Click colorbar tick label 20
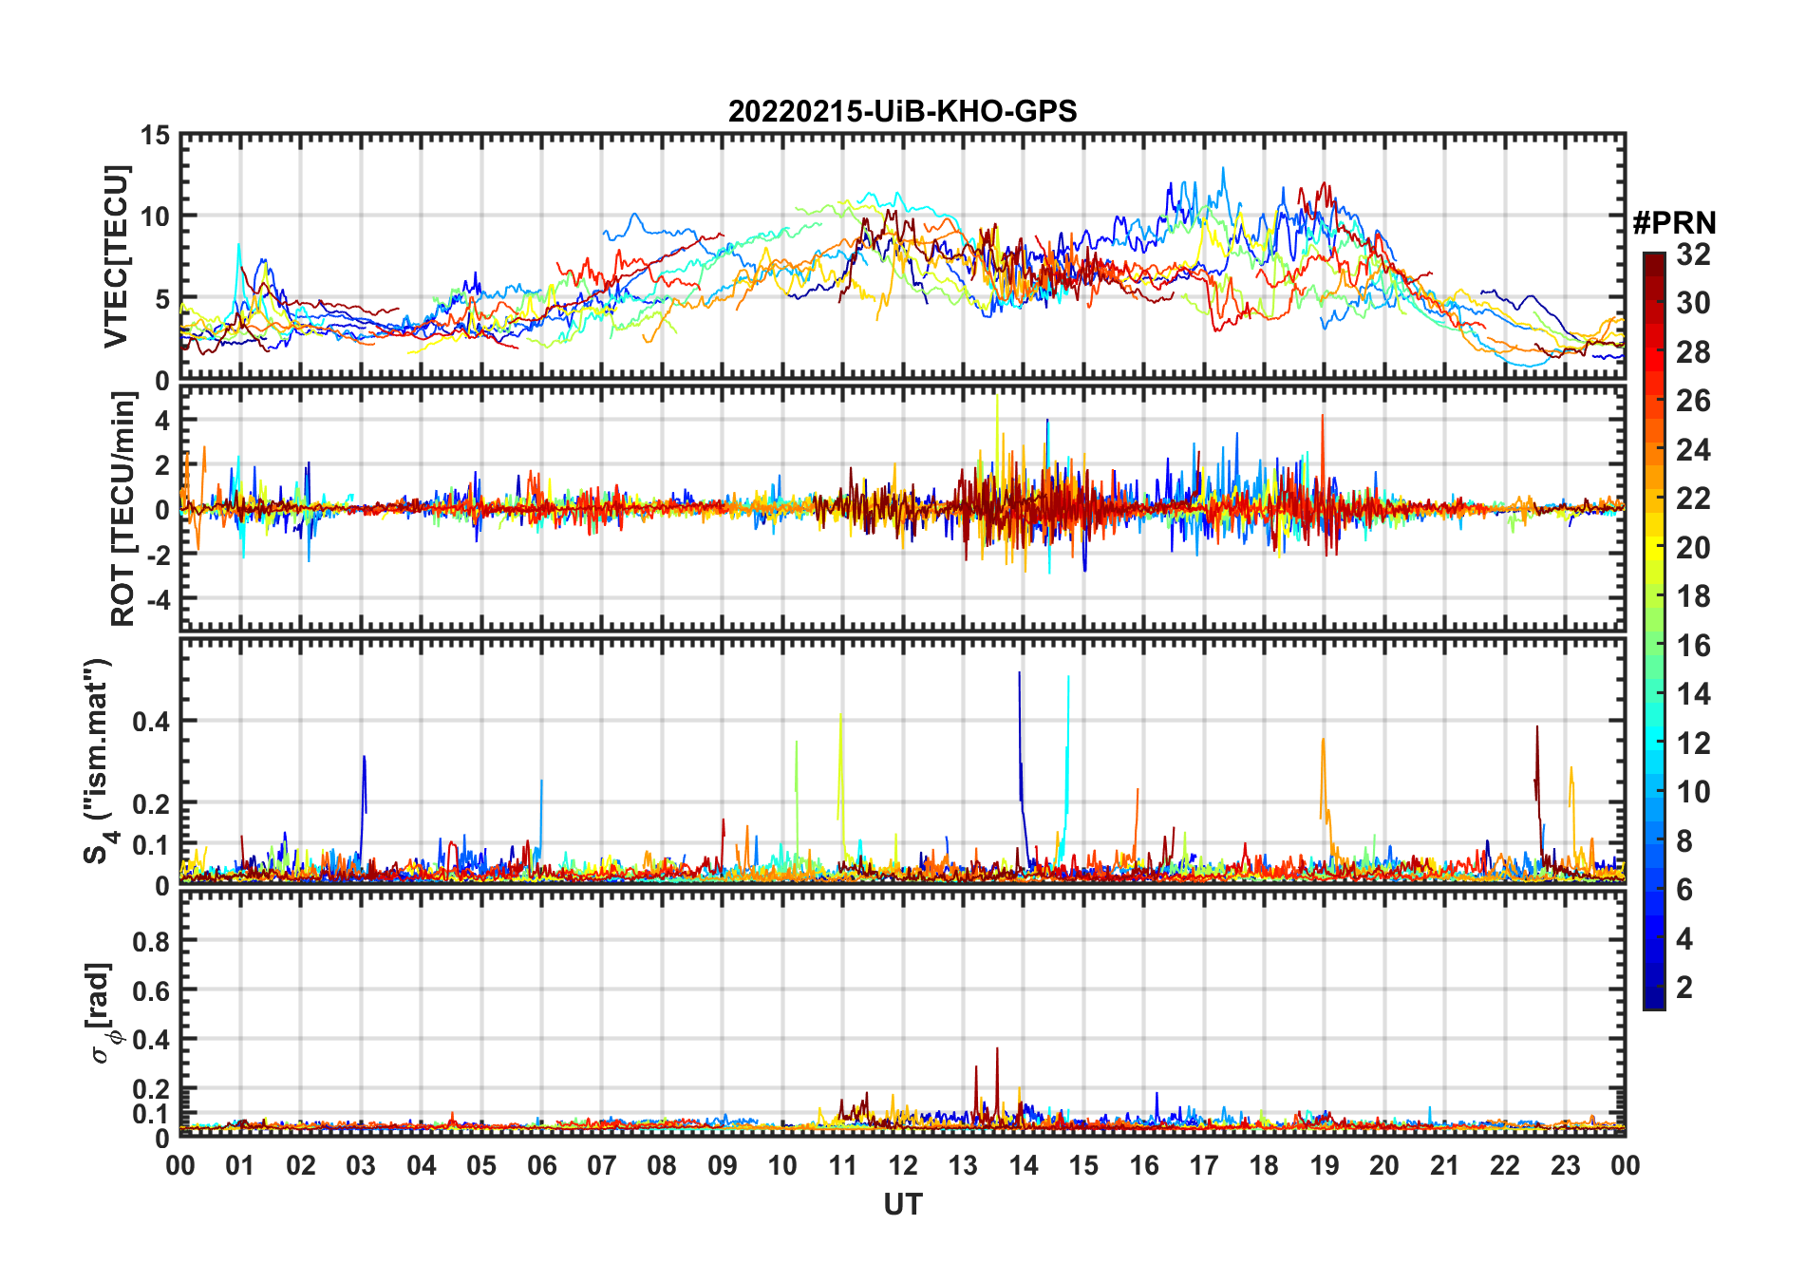 click(x=1693, y=548)
